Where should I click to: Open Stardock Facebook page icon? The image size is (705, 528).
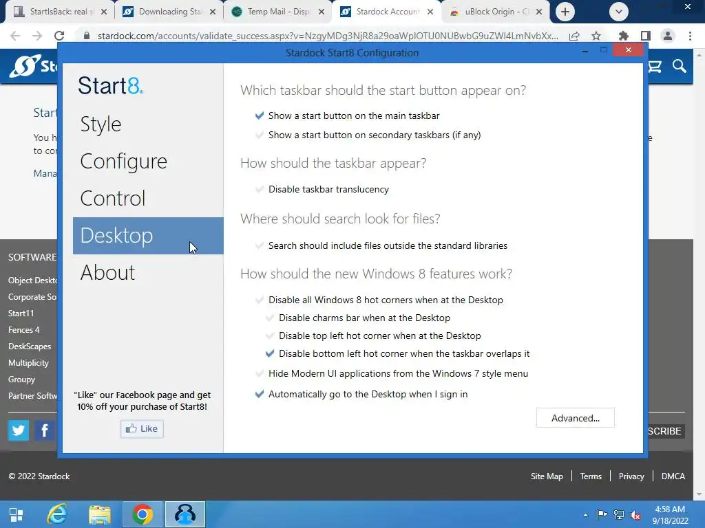click(45, 430)
